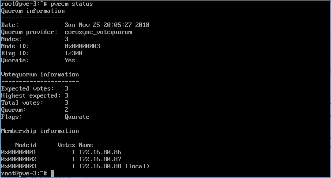Click the node ID 0x00000002 in membership list
Image resolution: width=331 pixels, height=178 pixels.
(x=19, y=159)
